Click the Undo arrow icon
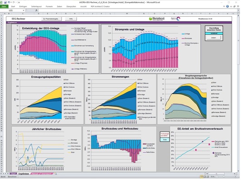This screenshot has height=180, width=241. (9, 2)
